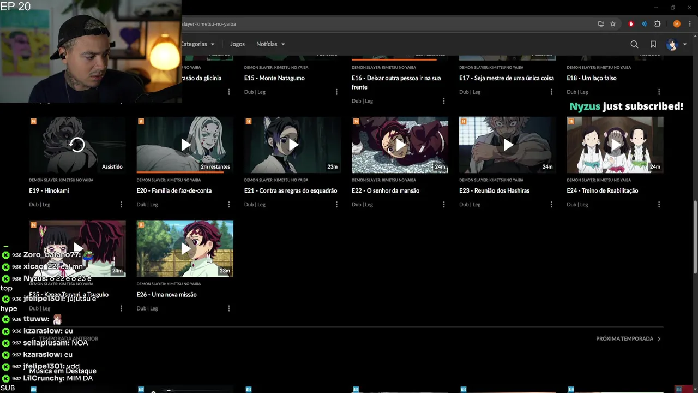Screen dimensions: 698x393
Task: Open the account profile avatar menu
Action: [676, 44]
